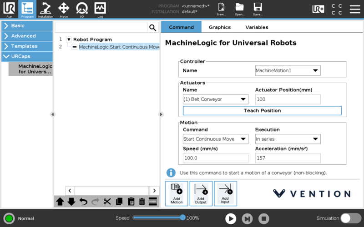
Task: Copy the selected program node
Action: click(119, 202)
